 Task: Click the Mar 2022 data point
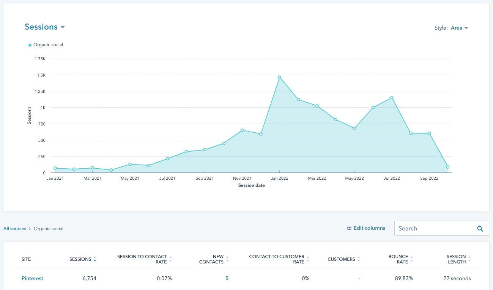coord(317,106)
